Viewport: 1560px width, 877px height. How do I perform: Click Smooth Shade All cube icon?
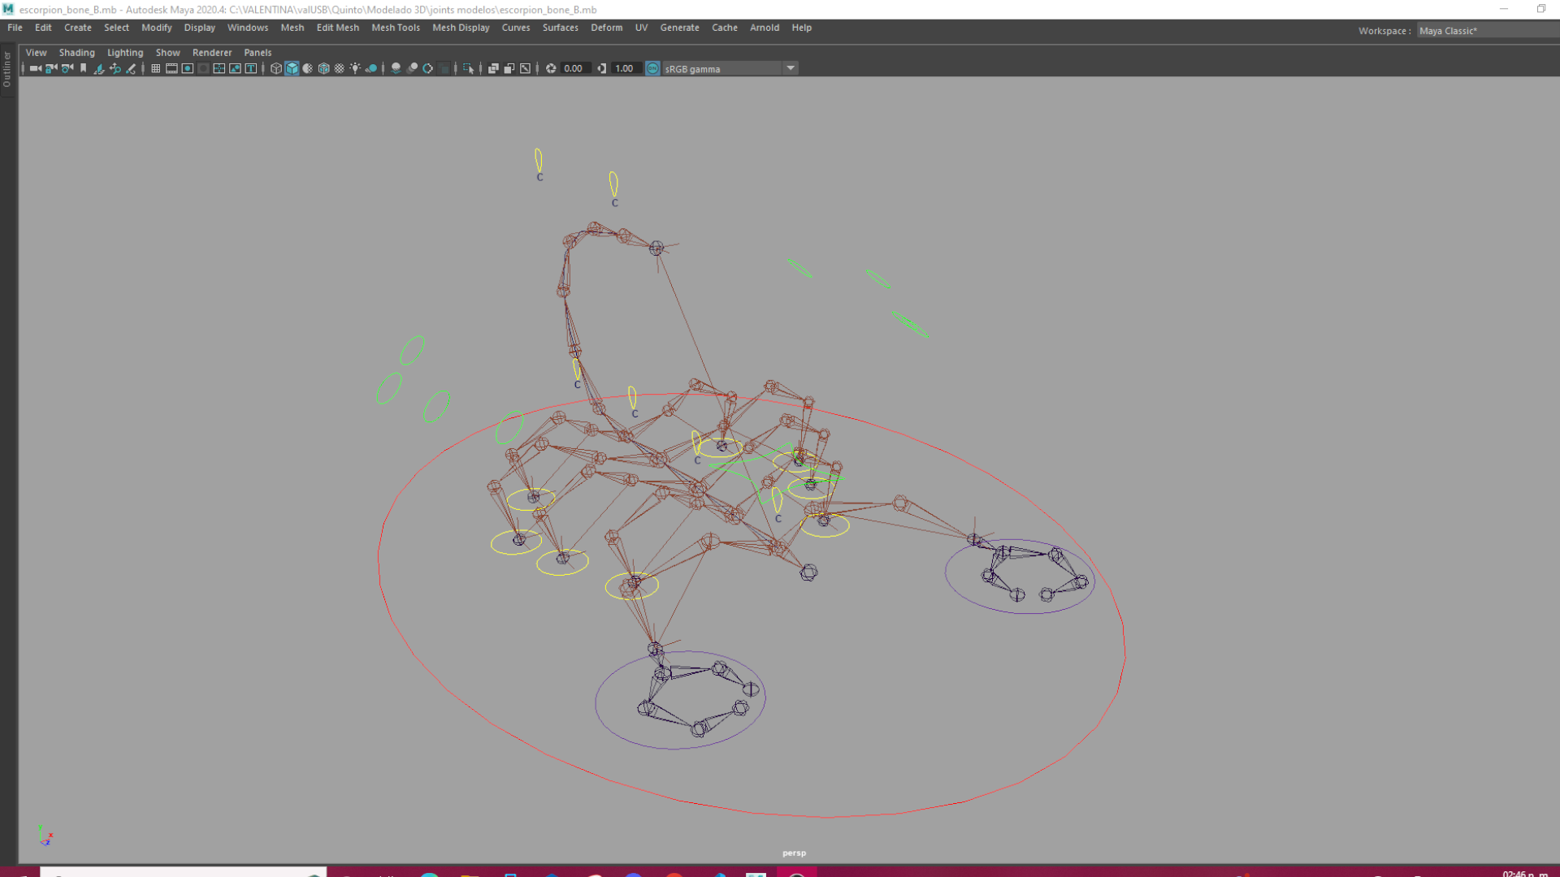pyautogui.click(x=292, y=68)
